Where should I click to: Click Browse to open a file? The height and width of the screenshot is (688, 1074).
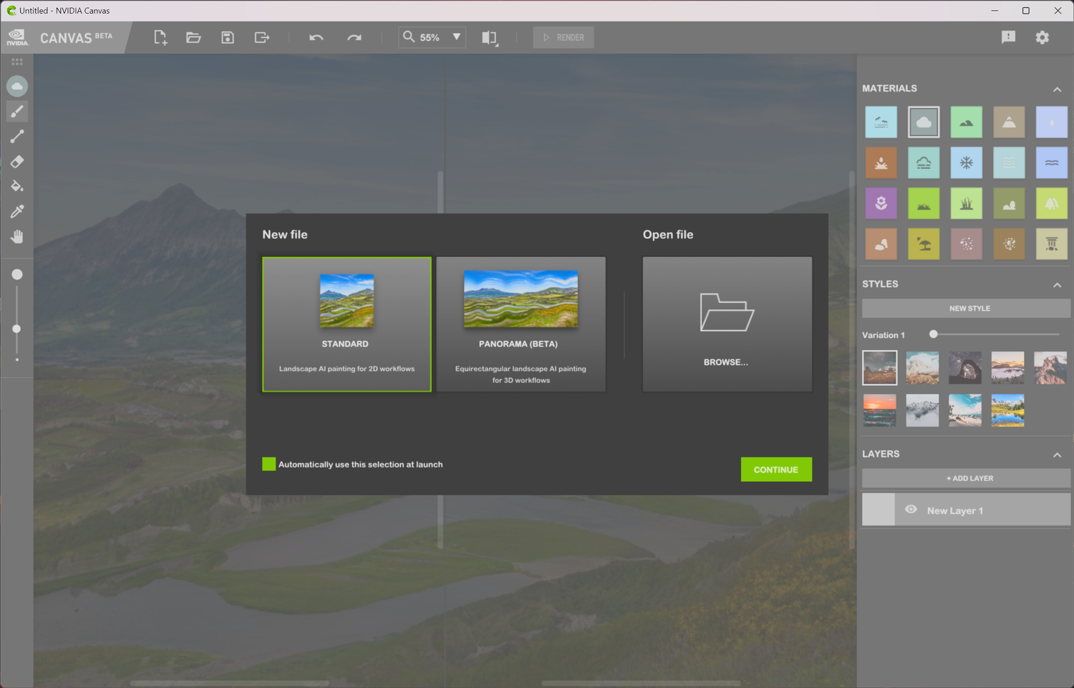click(x=727, y=324)
